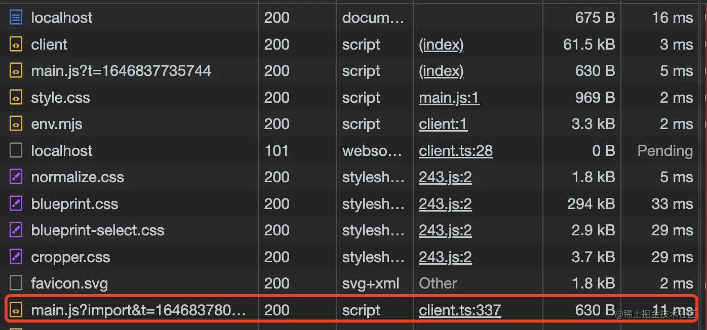Click the 294 kB size value
The image size is (707, 330).
[591, 204]
